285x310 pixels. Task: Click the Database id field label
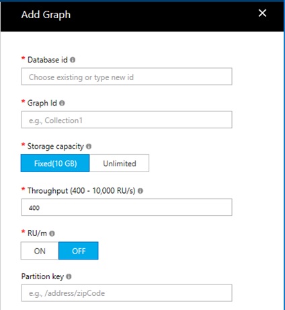pyautogui.click(x=48, y=60)
